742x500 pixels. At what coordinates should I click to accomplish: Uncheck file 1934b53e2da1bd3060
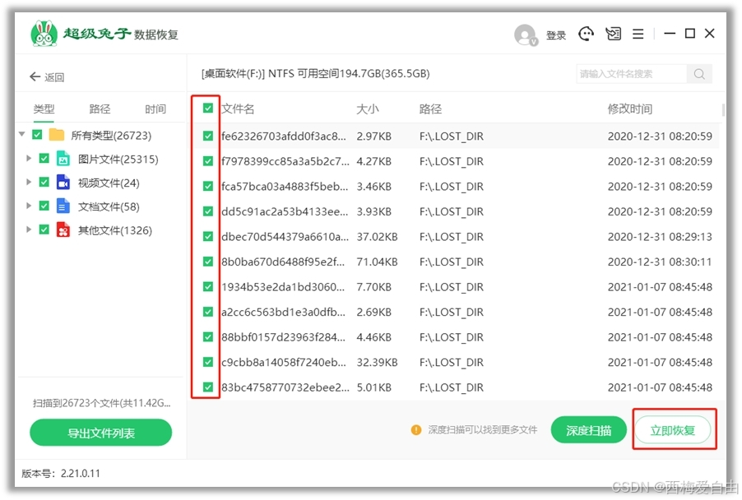(208, 287)
